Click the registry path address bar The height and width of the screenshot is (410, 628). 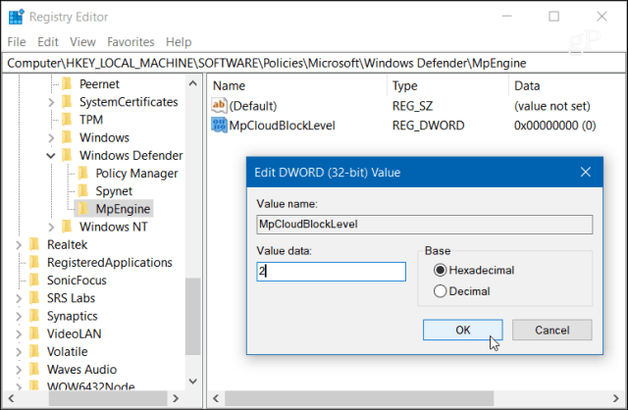pos(314,63)
